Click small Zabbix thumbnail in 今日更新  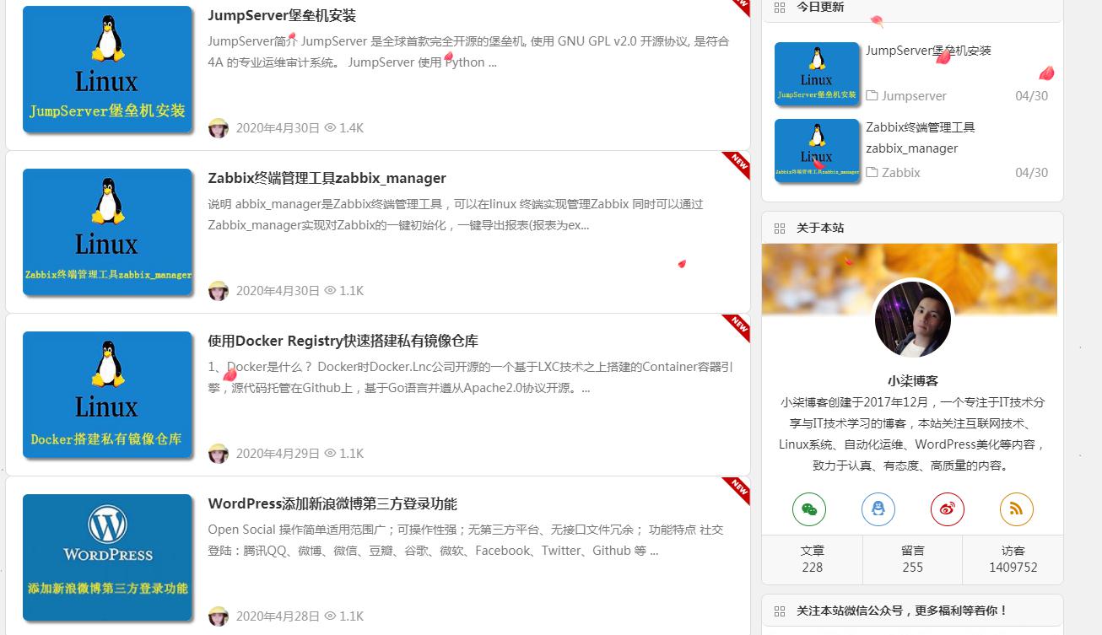816,149
